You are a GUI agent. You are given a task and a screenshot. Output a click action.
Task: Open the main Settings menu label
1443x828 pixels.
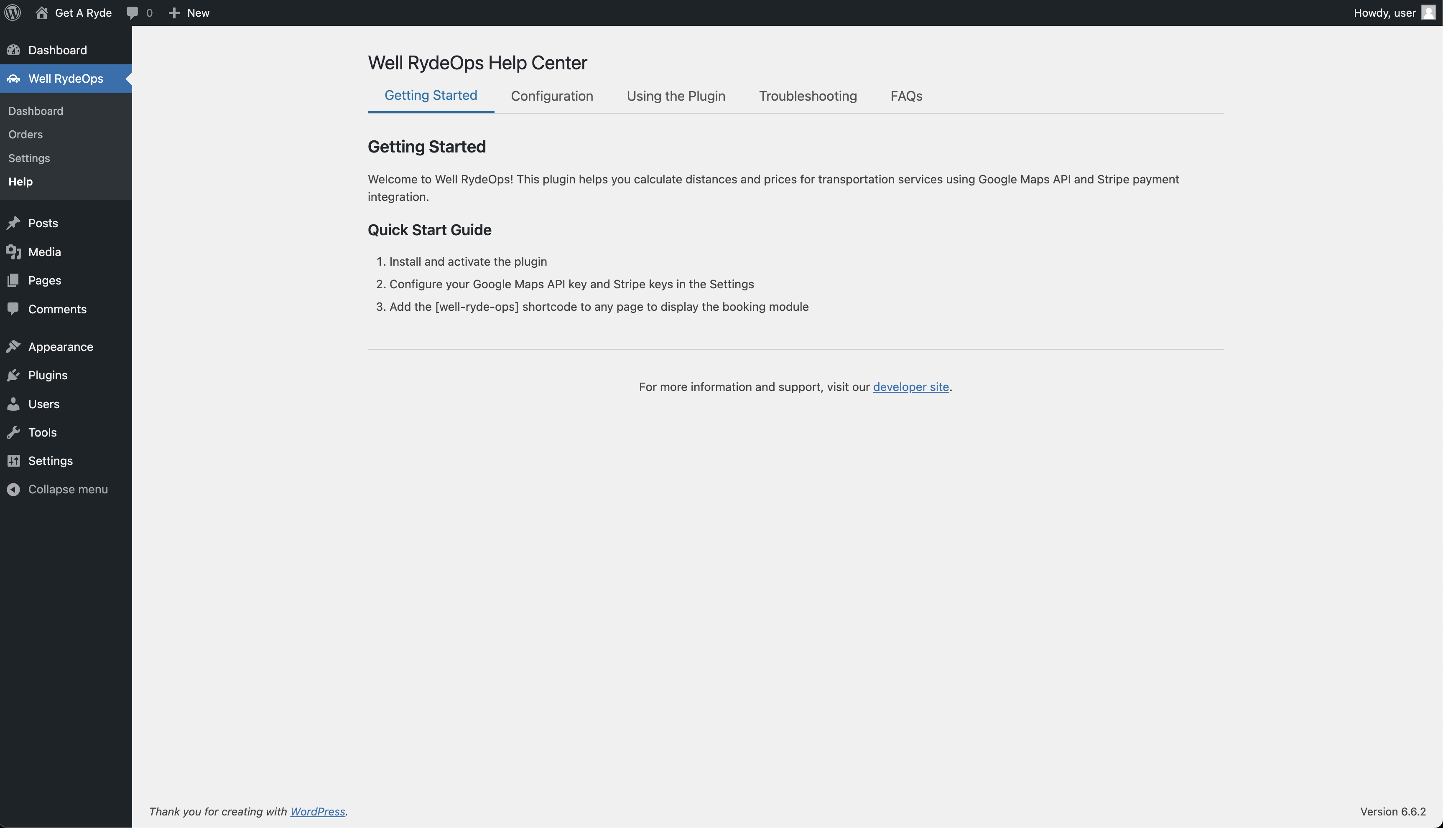point(51,461)
